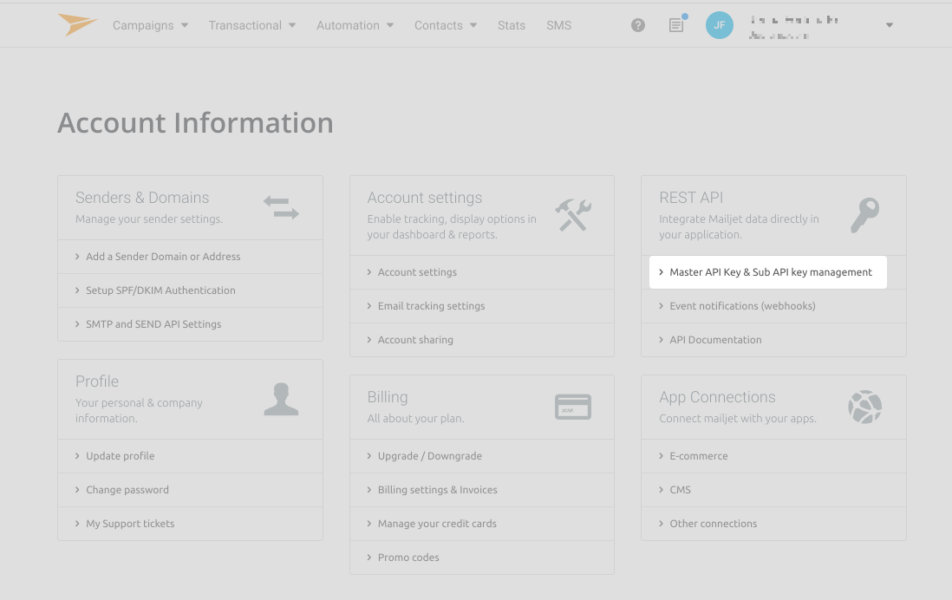Click Setup SPF/DKIM Authentication
Viewport: 952px width, 600px height.
point(160,290)
